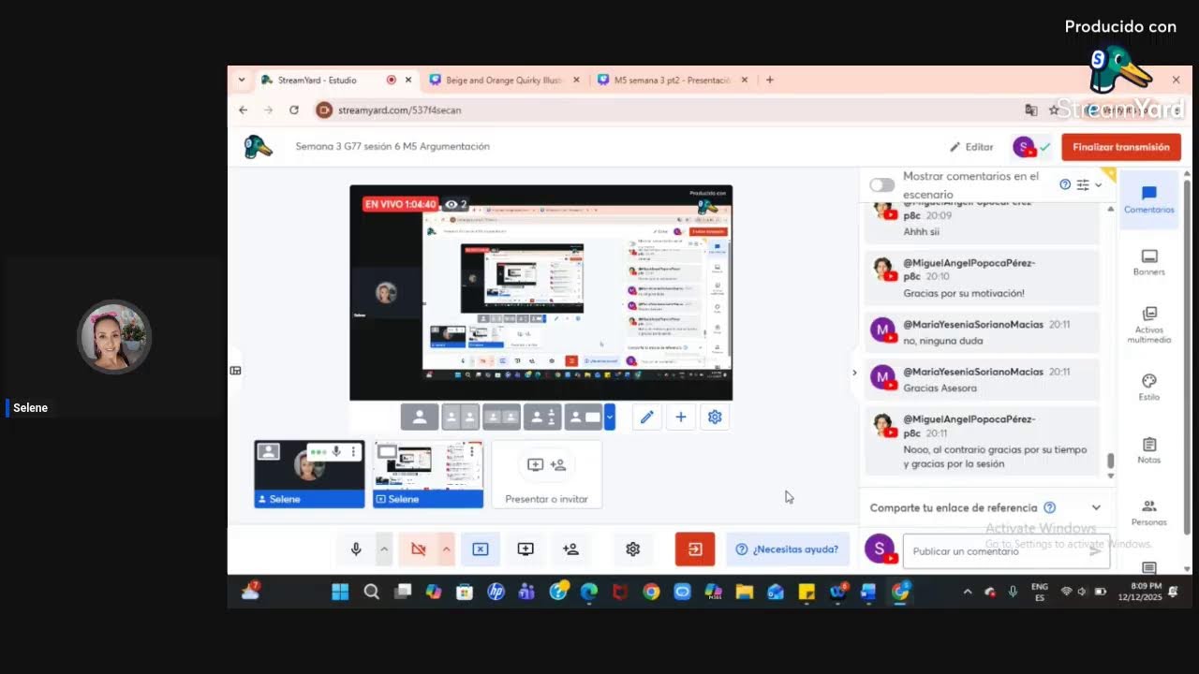
Task: Open the Estilo side tab
Action: 1149,388
